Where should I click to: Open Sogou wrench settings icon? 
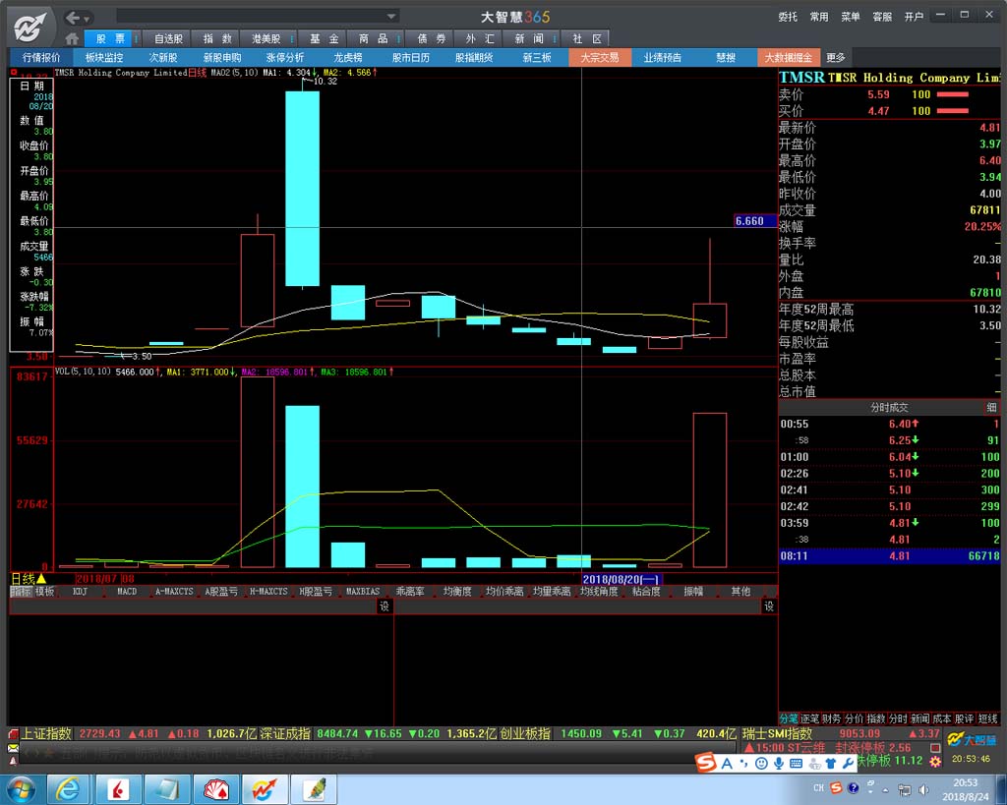848,764
